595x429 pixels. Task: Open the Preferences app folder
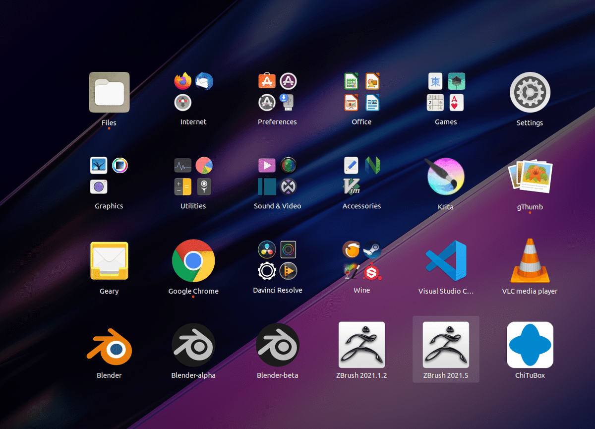click(278, 92)
